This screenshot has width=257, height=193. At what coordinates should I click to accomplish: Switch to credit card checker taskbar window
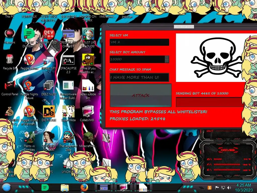(x=104, y=187)
